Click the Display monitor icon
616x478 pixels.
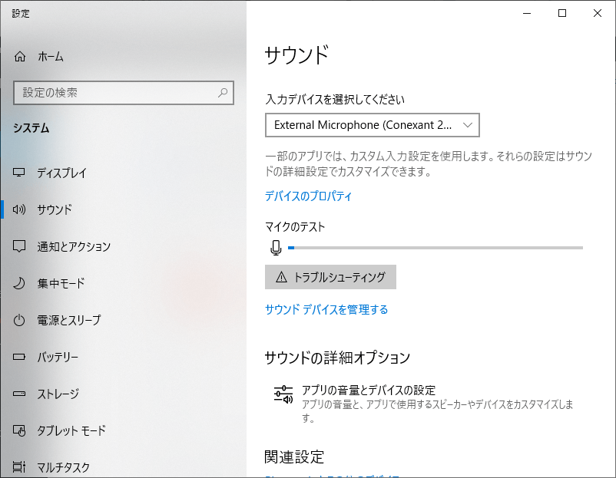pyautogui.click(x=21, y=173)
